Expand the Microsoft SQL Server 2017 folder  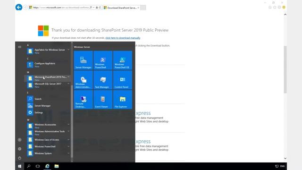[48, 85]
